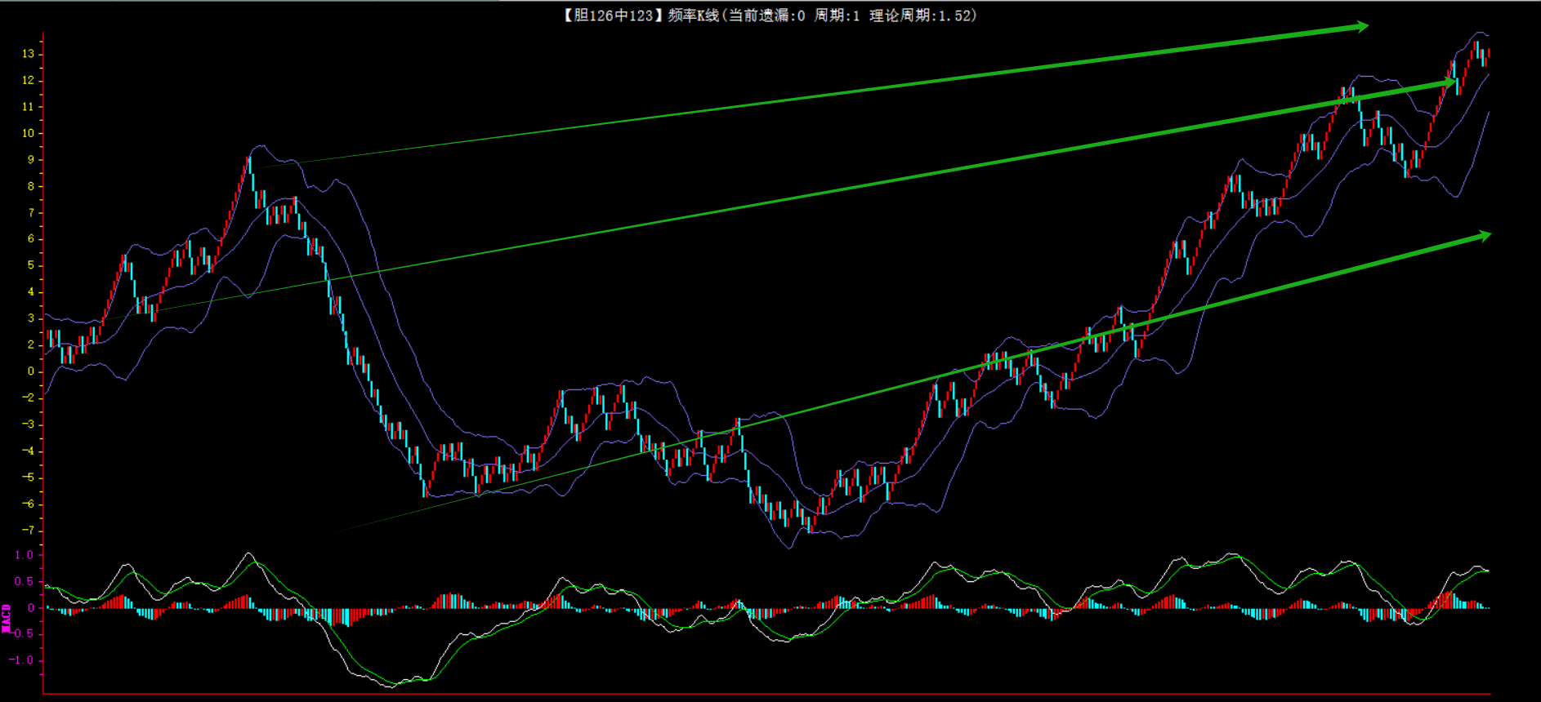The height and width of the screenshot is (702, 1541).
Task: Select axis value -3 on the K-line chart
Action: [28, 424]
